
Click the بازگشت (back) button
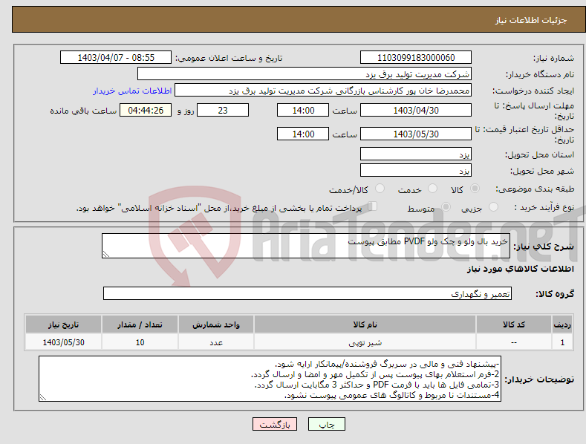pyautogui.click(x=275, y=424)
